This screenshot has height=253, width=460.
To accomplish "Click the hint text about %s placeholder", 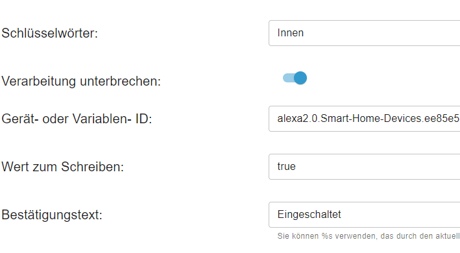I will tap(369, 236).
